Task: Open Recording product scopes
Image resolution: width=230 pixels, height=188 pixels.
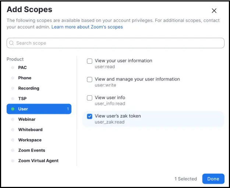Action: pyautogui.click(x=28, y=88)
